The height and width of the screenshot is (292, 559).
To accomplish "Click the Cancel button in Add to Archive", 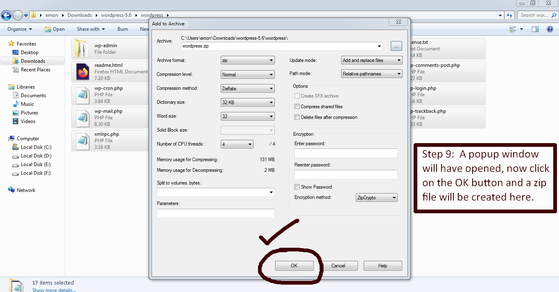I will (338, 266).
